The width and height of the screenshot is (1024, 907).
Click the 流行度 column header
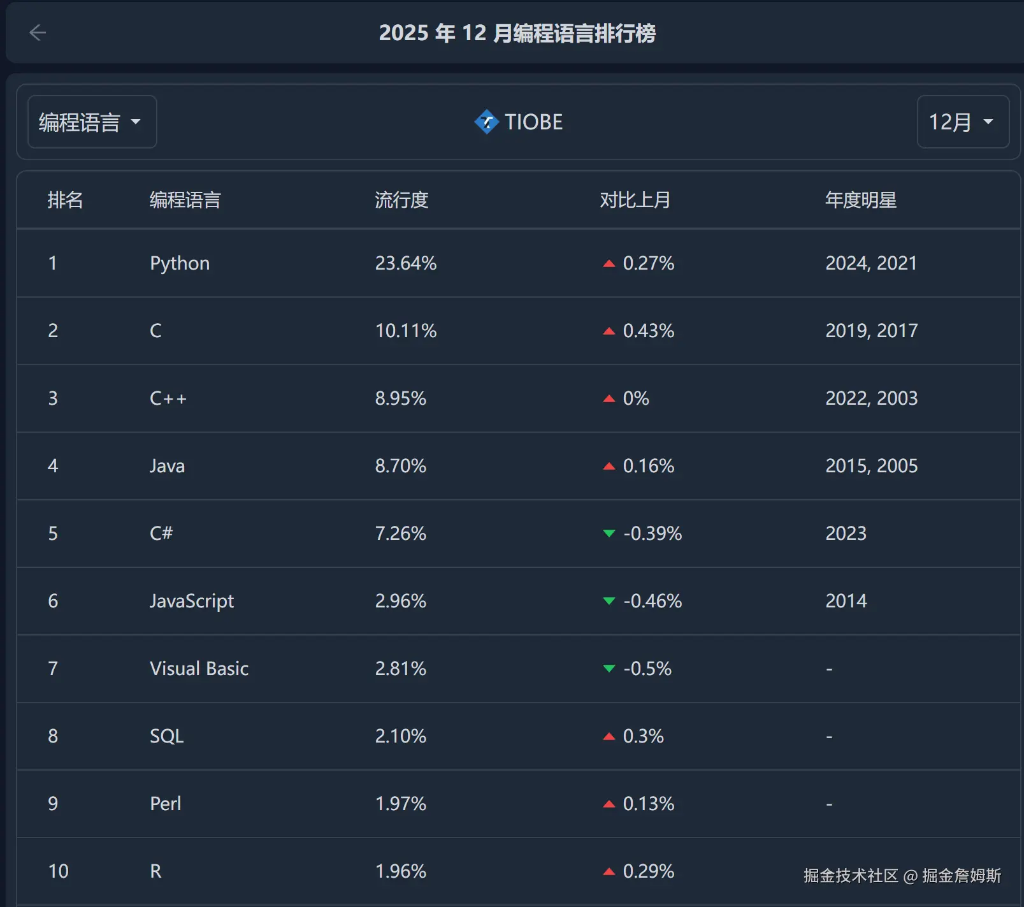[x=401, y=200]
